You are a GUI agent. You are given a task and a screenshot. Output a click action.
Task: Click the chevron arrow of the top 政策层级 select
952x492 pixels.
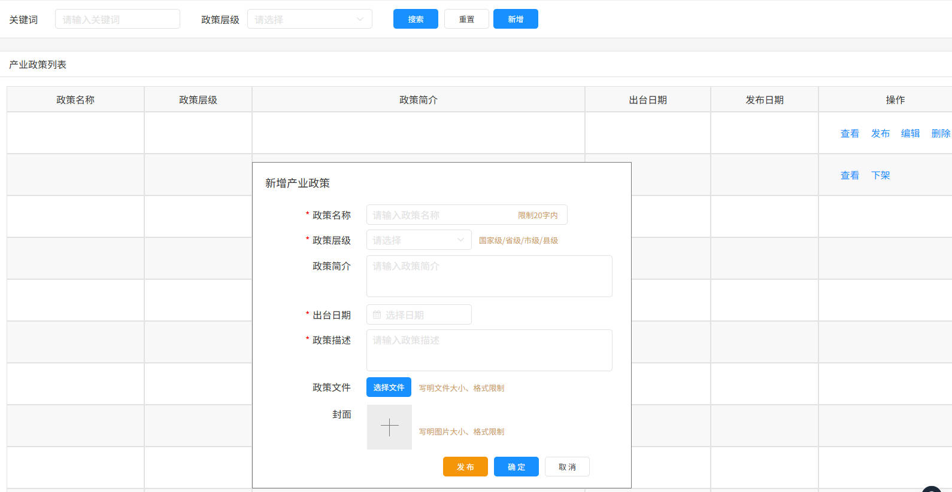360,19
